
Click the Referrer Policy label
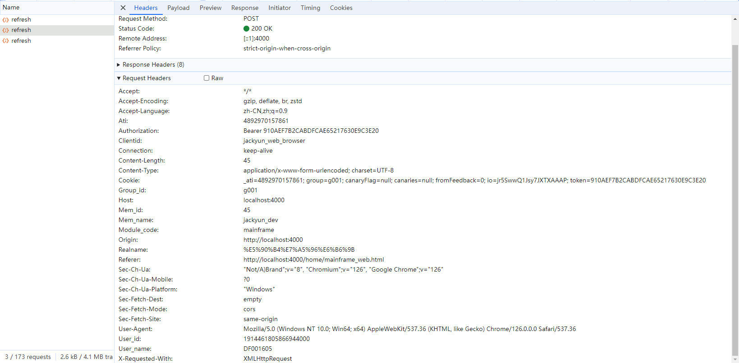coord(140,49)
